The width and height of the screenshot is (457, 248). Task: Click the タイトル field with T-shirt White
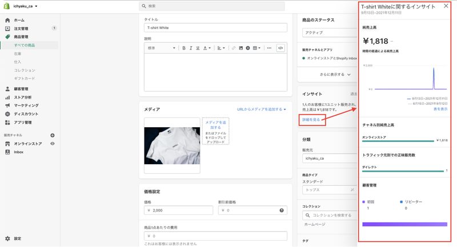tap(215, 27)
